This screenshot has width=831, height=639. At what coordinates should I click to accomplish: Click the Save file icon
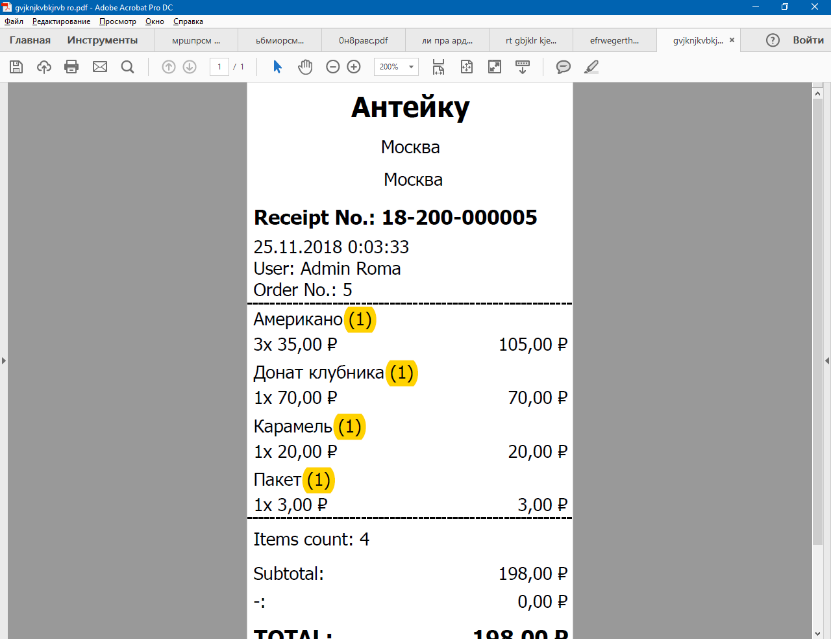click(16, 67)
